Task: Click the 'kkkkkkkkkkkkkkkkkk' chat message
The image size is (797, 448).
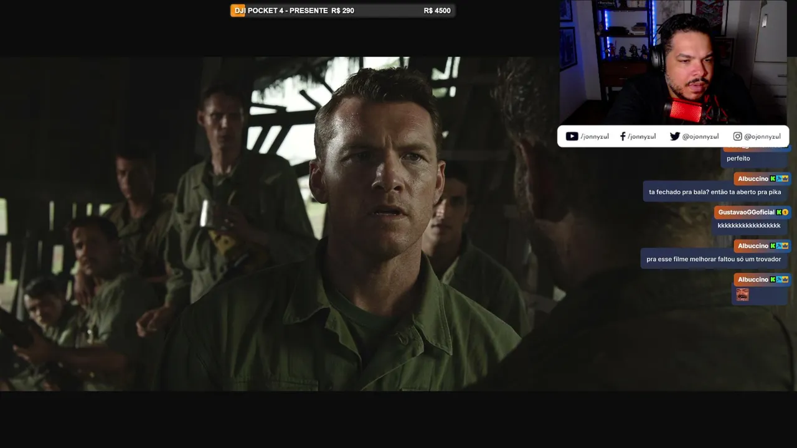Action: 749,226
